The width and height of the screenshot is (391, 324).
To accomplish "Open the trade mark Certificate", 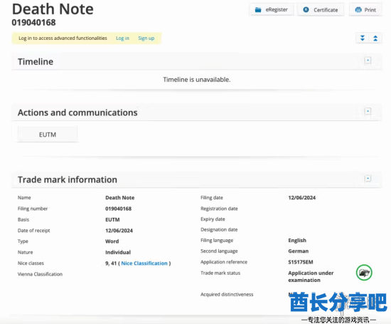I will pos(321,10).
